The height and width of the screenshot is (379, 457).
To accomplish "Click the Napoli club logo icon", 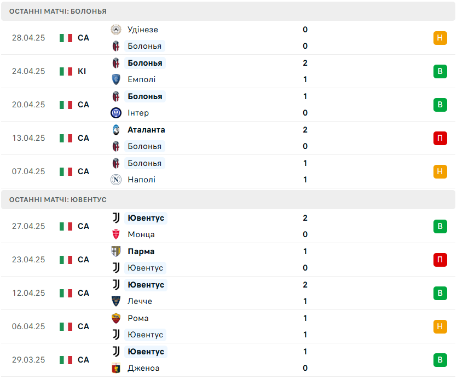I will click(116, 180).
